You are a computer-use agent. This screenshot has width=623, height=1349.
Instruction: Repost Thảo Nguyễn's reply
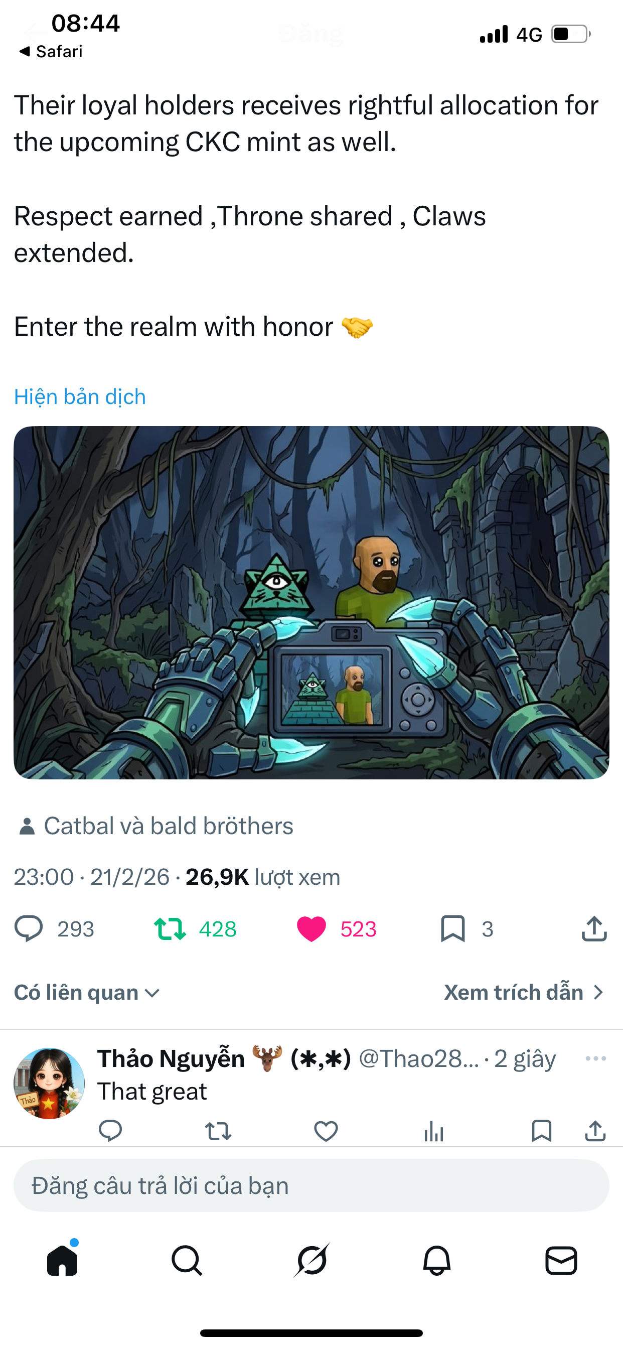pos(218,1131)
